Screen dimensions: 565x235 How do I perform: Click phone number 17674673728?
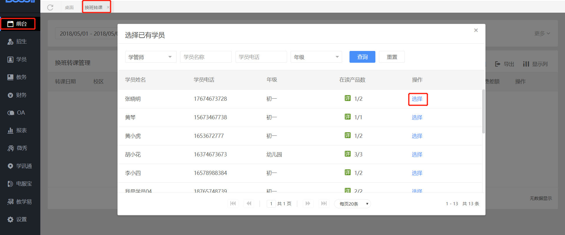coord(210,99)
